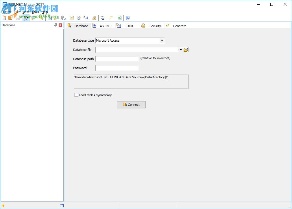Browse for a database file
The image size is (292, 209).
(x=186, y=49)
